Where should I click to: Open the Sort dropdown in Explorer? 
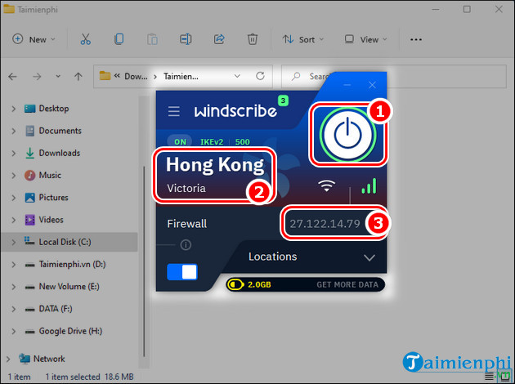click(x=302, y=39)
